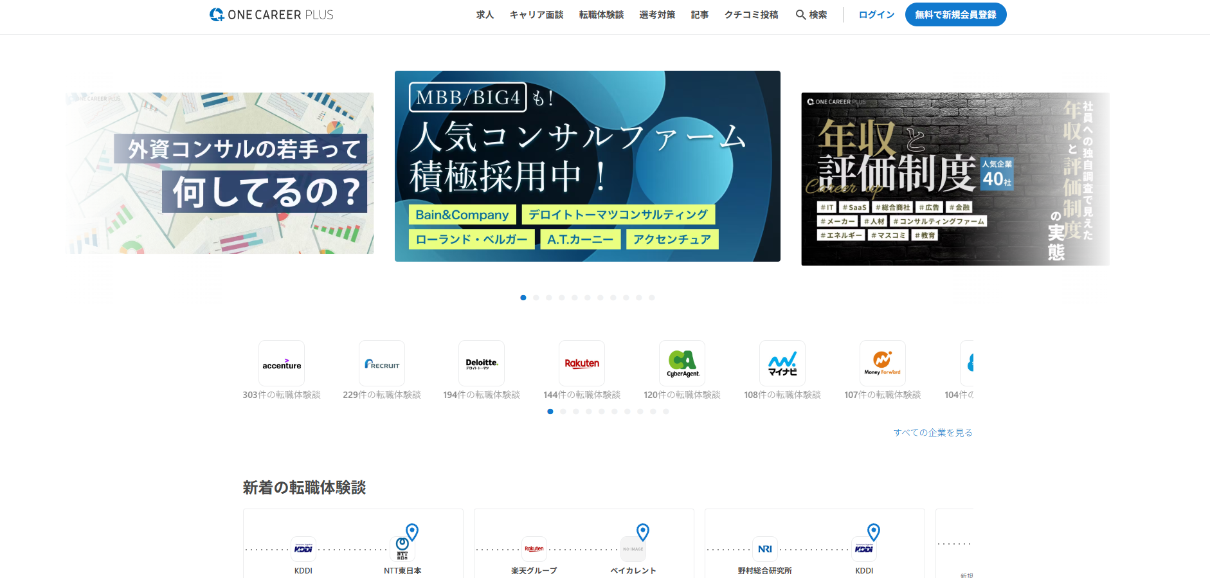Click the Rakuten company logo
This screenshot has width=1210, height=578.
pos(582,363)
